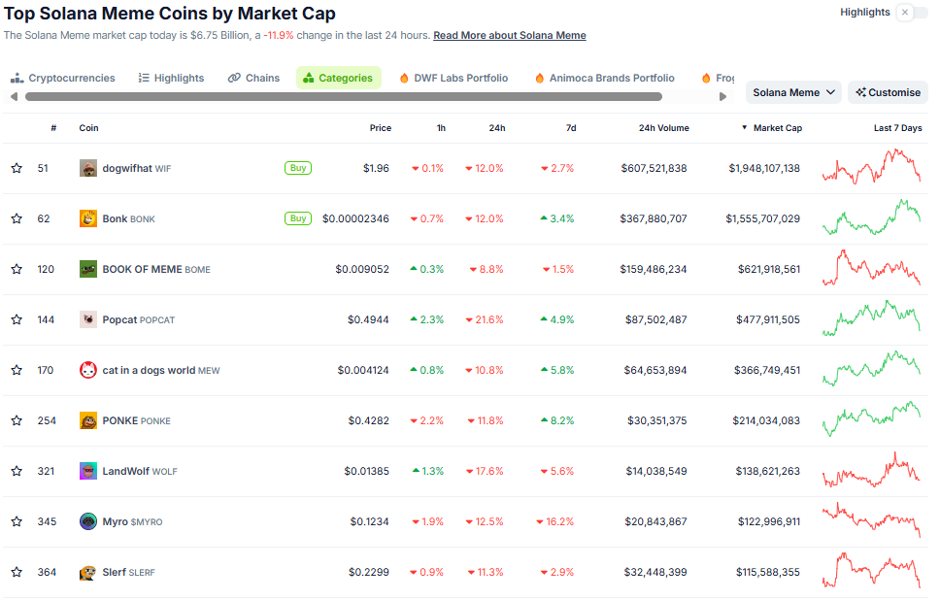
Task: Open the Chains tab
Action: point(253,78)
